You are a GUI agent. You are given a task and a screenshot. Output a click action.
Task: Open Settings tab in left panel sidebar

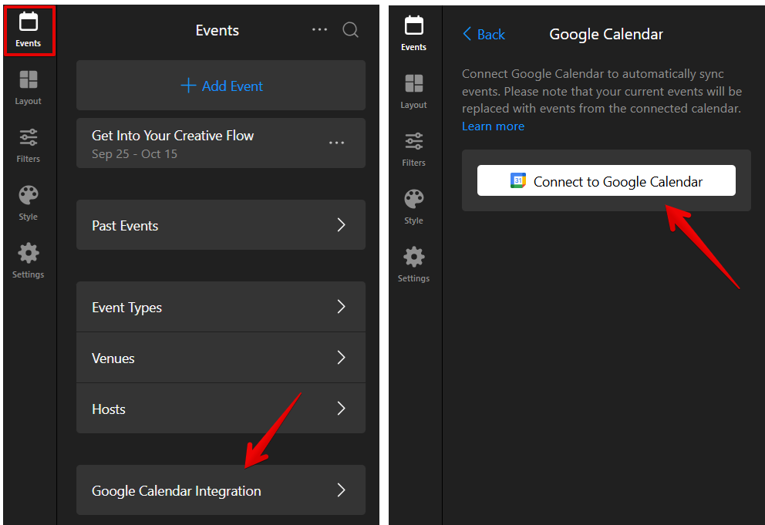pyautogui.click(x=29, y=261)
